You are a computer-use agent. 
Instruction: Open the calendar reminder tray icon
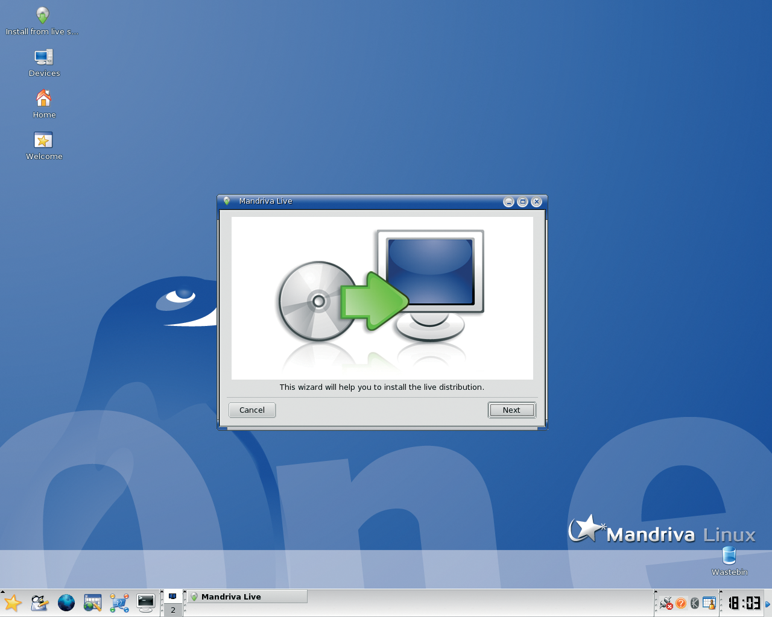[709, 603]
